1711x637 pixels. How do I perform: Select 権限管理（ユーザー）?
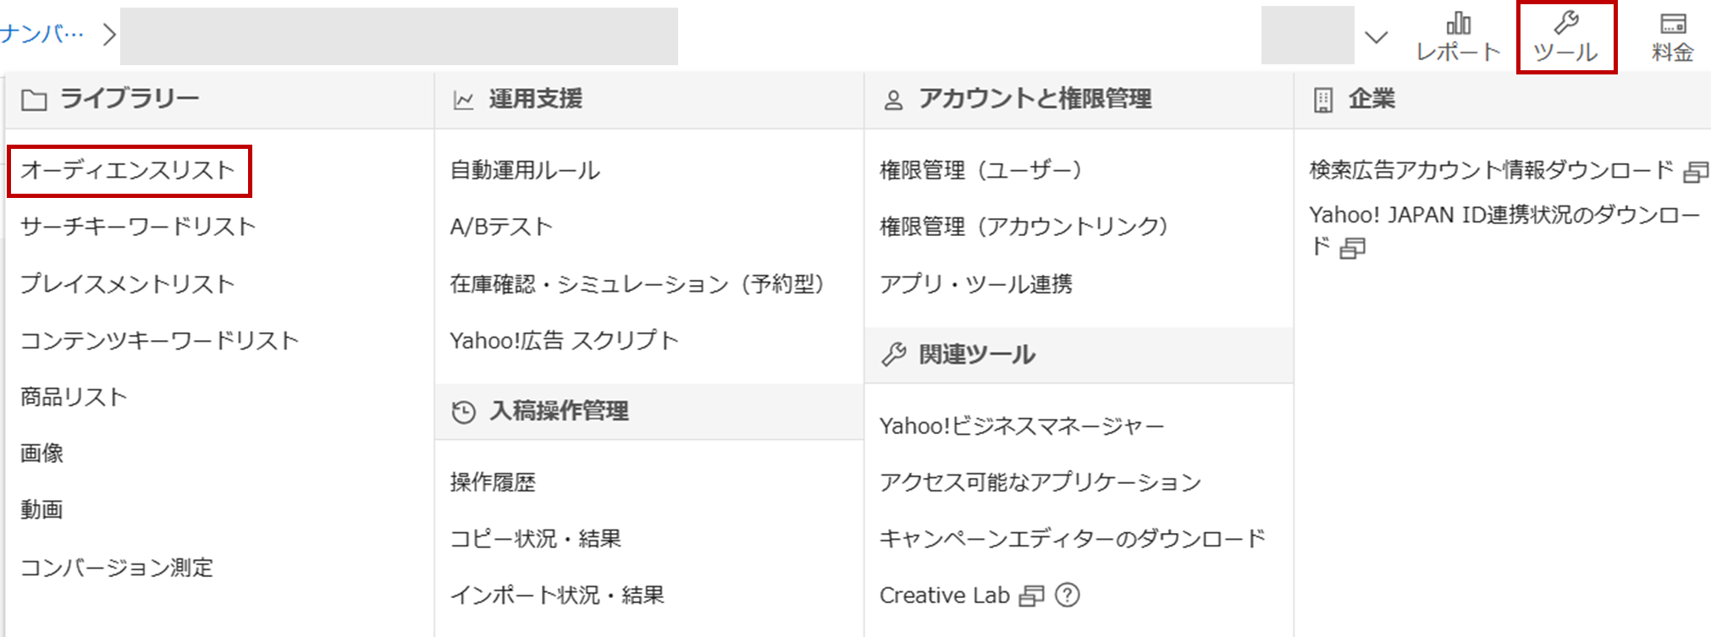pyautogui.click(x=980, y=170)
